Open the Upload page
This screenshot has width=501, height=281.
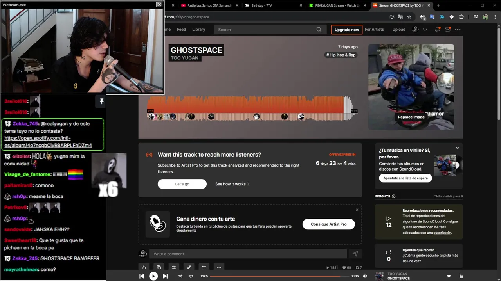point(399,30)
